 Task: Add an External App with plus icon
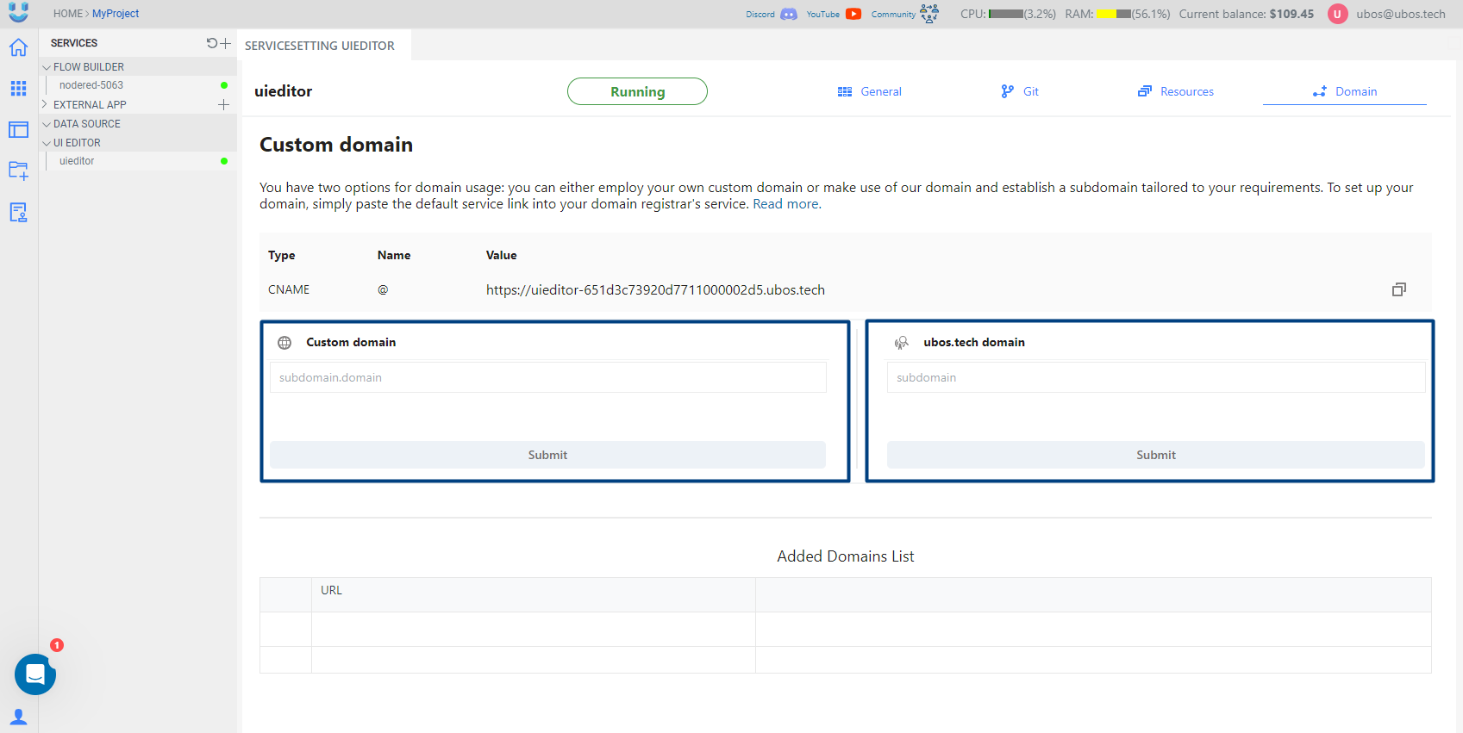(x=223, y=104)
